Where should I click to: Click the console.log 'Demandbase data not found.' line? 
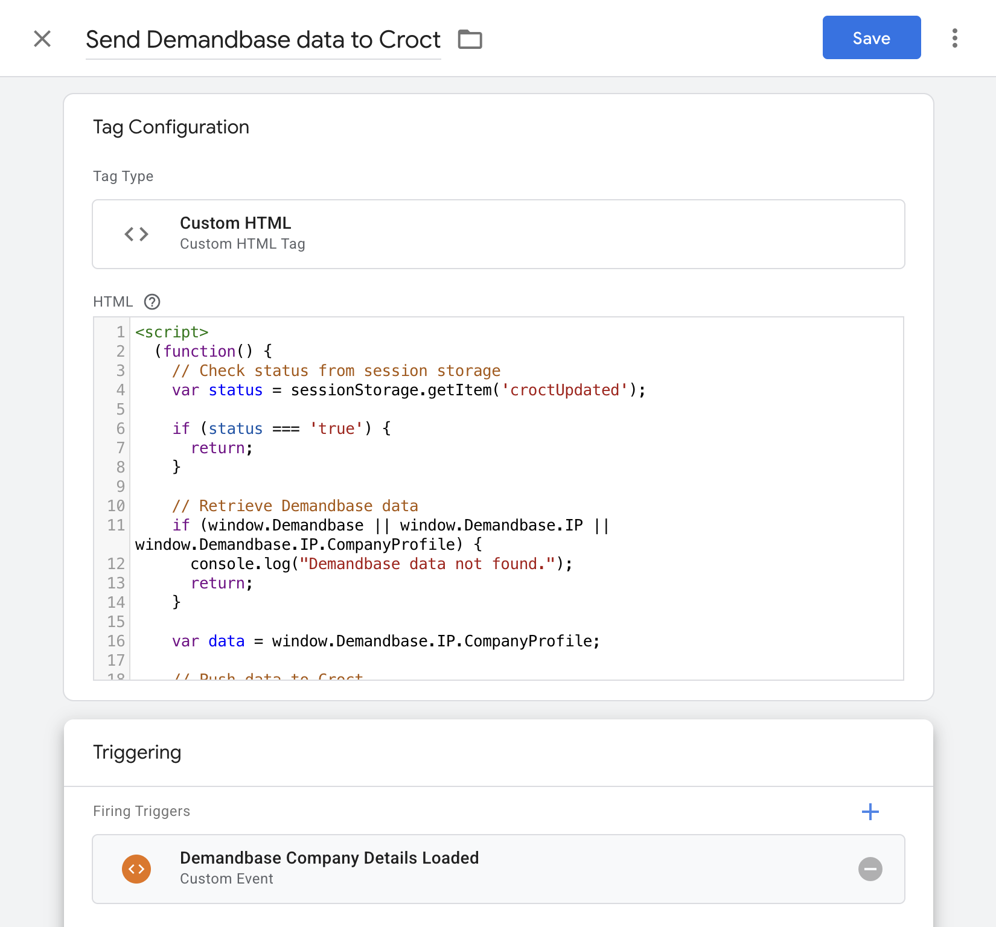[x=381, y=564]
